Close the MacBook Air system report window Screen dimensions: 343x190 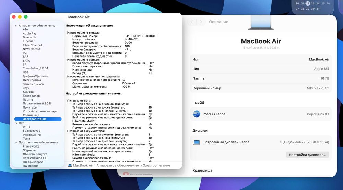pyautogui.click(x=14, y=17)
